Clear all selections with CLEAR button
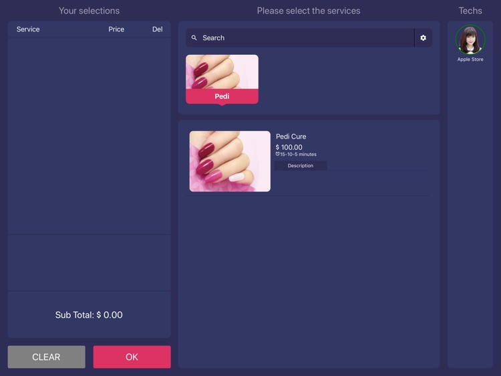Image resolution: width=501 pixels, height=376 pixels. pyautogui.click(x=46, y=357)
